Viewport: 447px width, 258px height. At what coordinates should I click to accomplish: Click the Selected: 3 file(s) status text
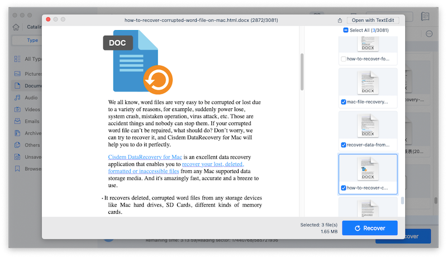pyautogui.click(x=318, y=225)
